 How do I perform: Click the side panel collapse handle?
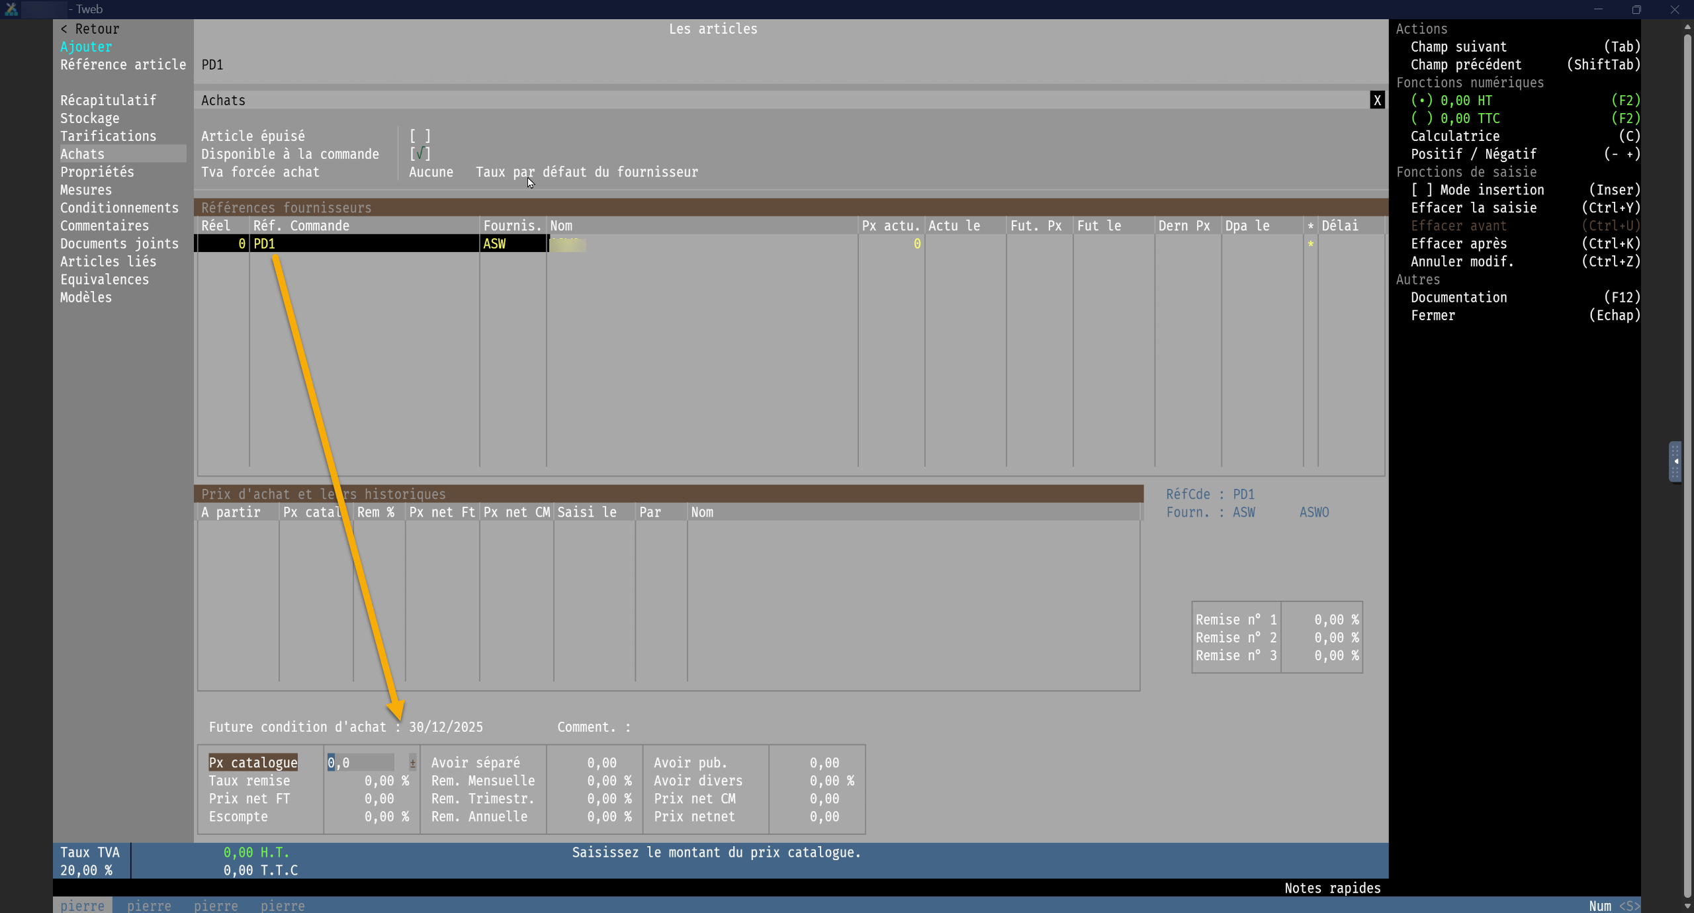pyautogui.click(x=1675, y=462)
